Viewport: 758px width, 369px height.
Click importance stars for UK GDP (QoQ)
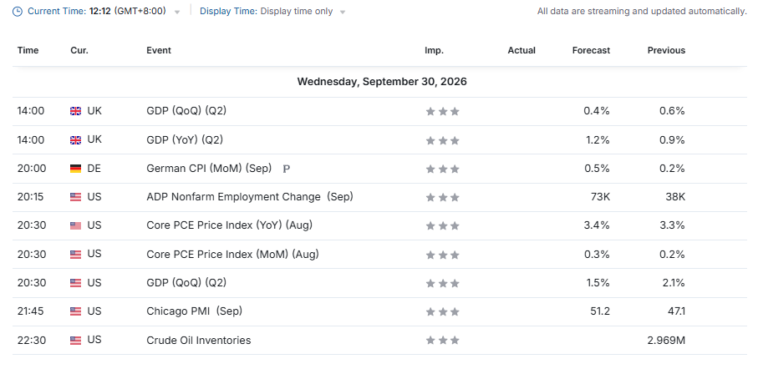[x=442, y=112]
